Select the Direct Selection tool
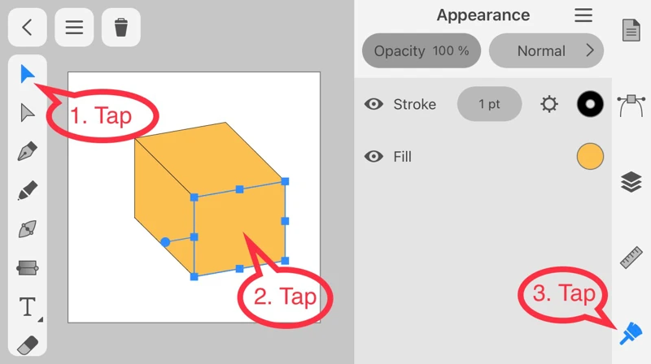This screenshot has width=651, height=364. [28, 112]
